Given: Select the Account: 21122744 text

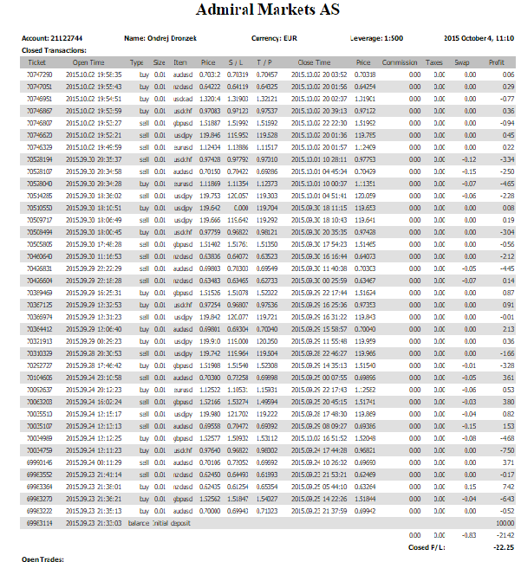Looking at the screenshot, I should click(52, 38).
